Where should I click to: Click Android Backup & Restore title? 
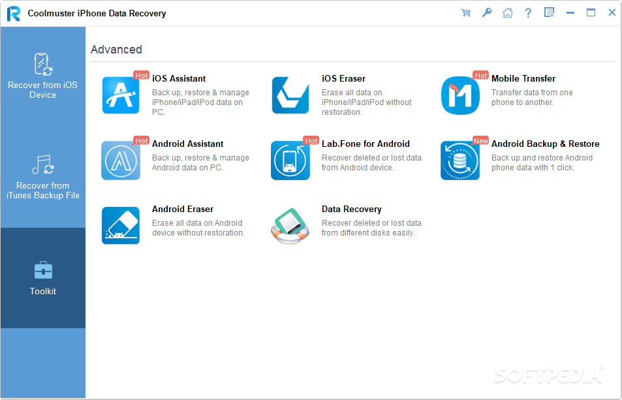(x=546, y=144)
